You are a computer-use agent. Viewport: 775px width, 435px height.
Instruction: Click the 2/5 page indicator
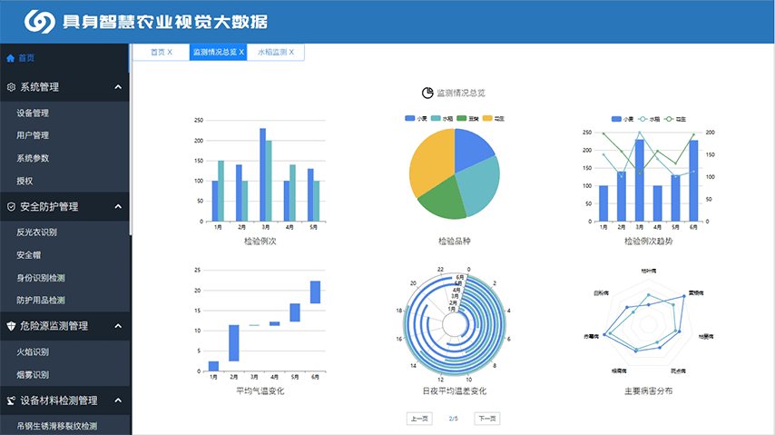453,419
